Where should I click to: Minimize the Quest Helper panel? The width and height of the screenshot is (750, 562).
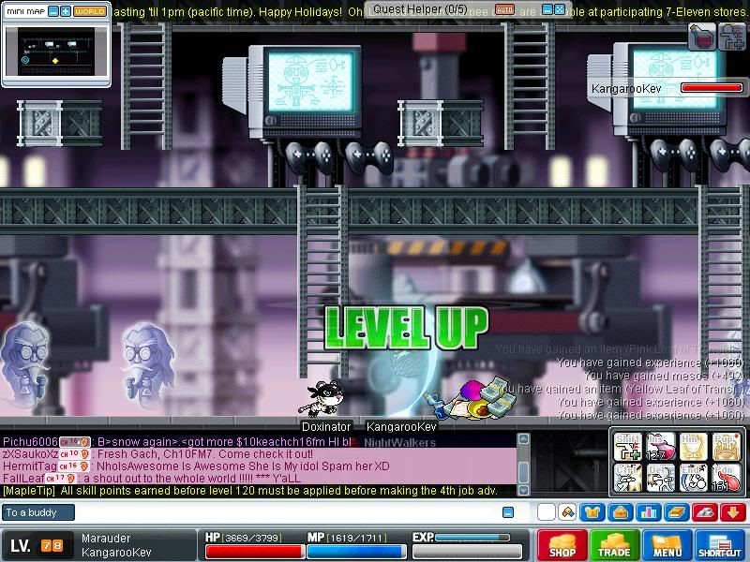547,9
